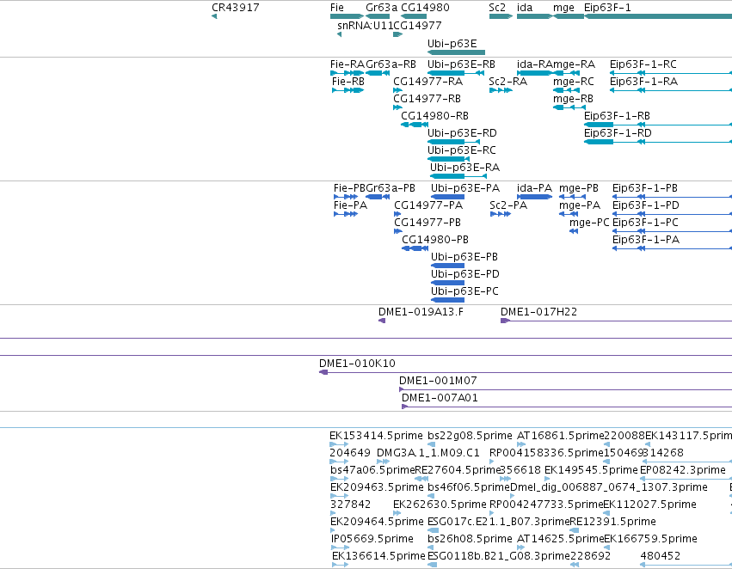Select the Ubi-p63E-PD protein label

point(465,274)
